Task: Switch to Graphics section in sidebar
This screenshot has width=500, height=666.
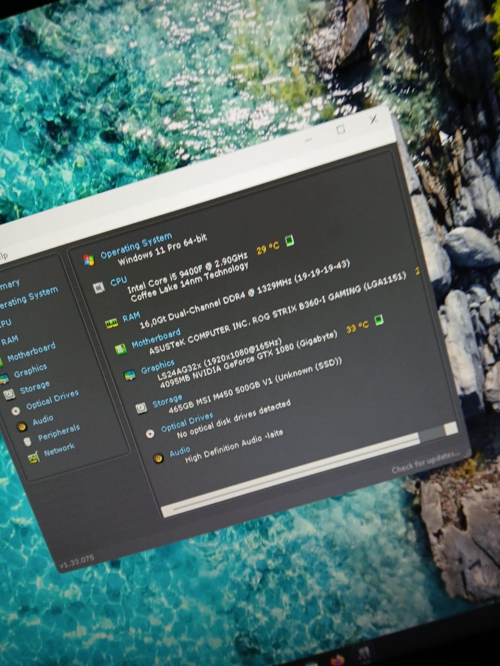Action: coord(30,371)
